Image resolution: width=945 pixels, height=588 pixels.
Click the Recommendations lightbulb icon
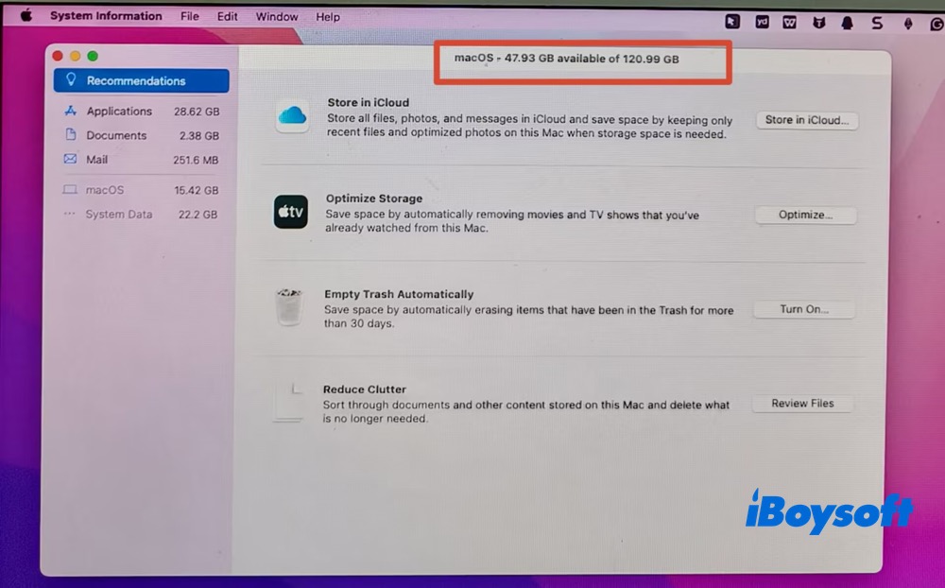[71, 79]
